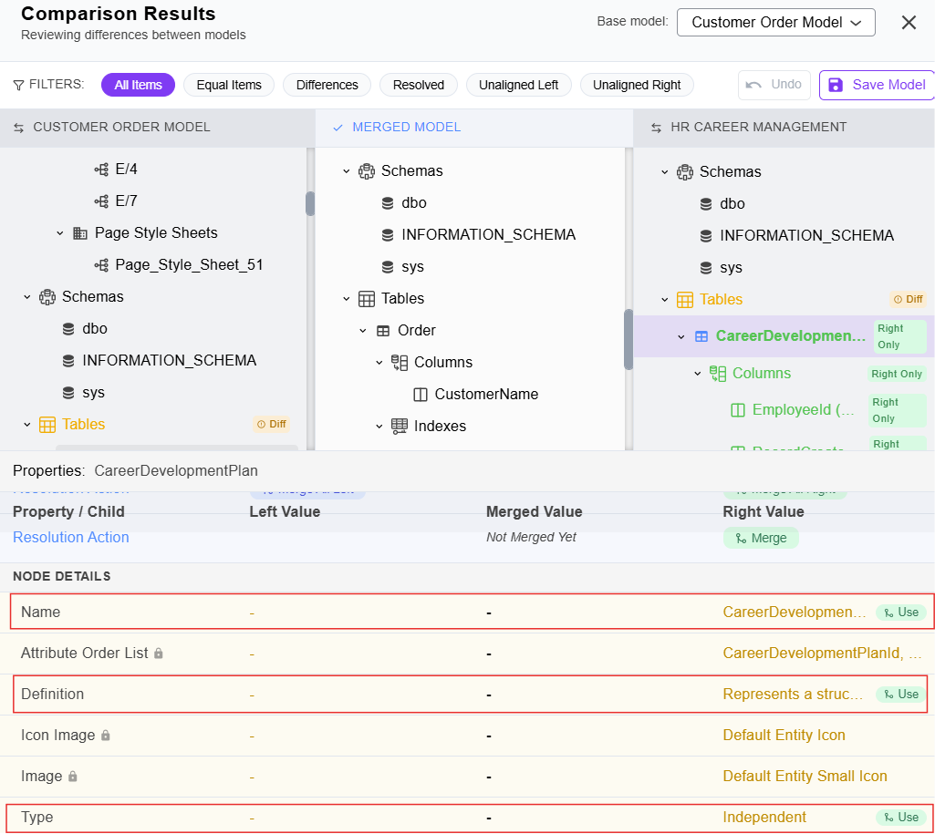Screen dimensions: 935x834
Task: Collapse Indexes node in Merged Model
Action: point(379,426)
